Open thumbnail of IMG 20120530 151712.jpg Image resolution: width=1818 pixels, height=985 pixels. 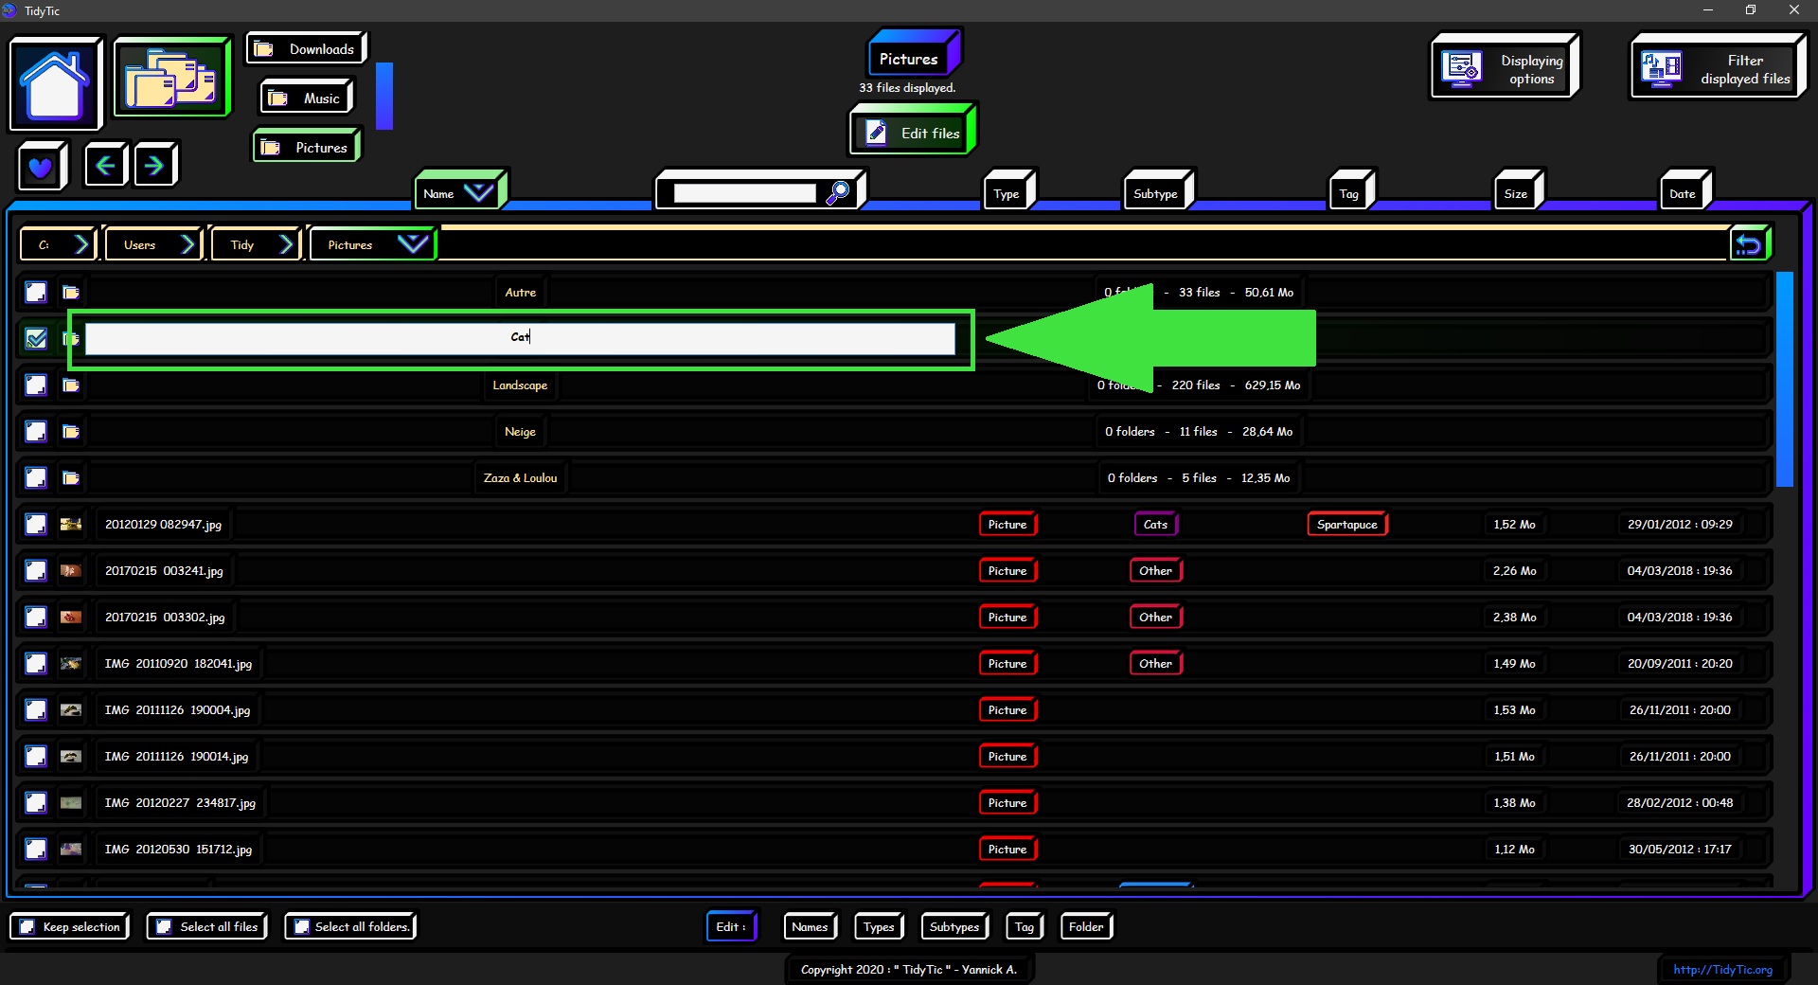click(71, 849)
